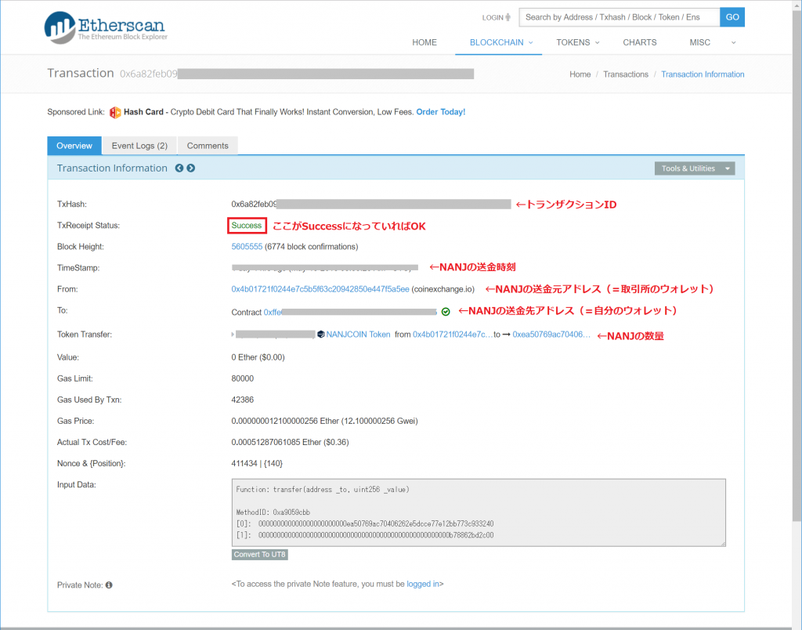Follow the block height 5605555 link
The image size is (802, 630).
246,246
